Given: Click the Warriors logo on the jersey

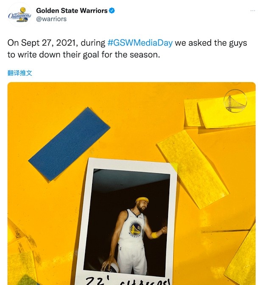Looking at the screenshot, I should [x=135, y=229].
